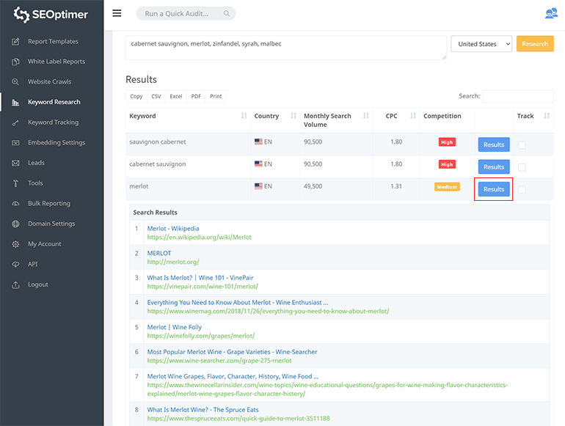This screenshot has width=565, height=426.
Task: Focus the table Search input field
Action: coord(517,96)
